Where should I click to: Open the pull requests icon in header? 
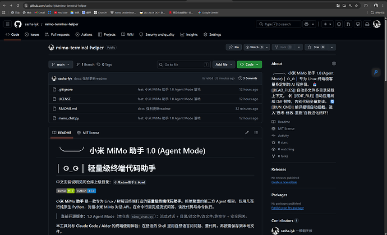click(348, 24)
